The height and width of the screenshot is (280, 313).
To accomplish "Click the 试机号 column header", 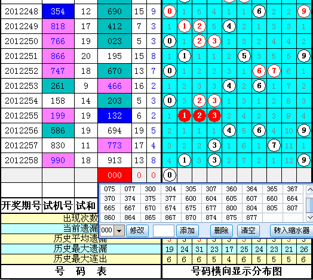I will tap(58, 206).
